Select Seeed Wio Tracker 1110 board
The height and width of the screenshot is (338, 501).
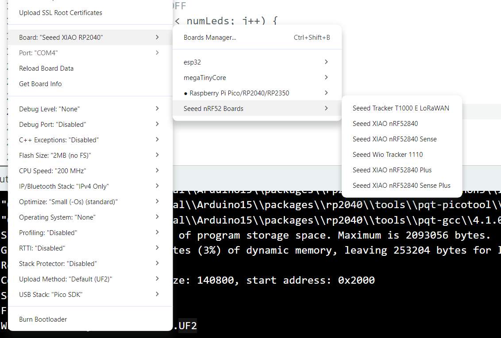(x=402, y=154)
